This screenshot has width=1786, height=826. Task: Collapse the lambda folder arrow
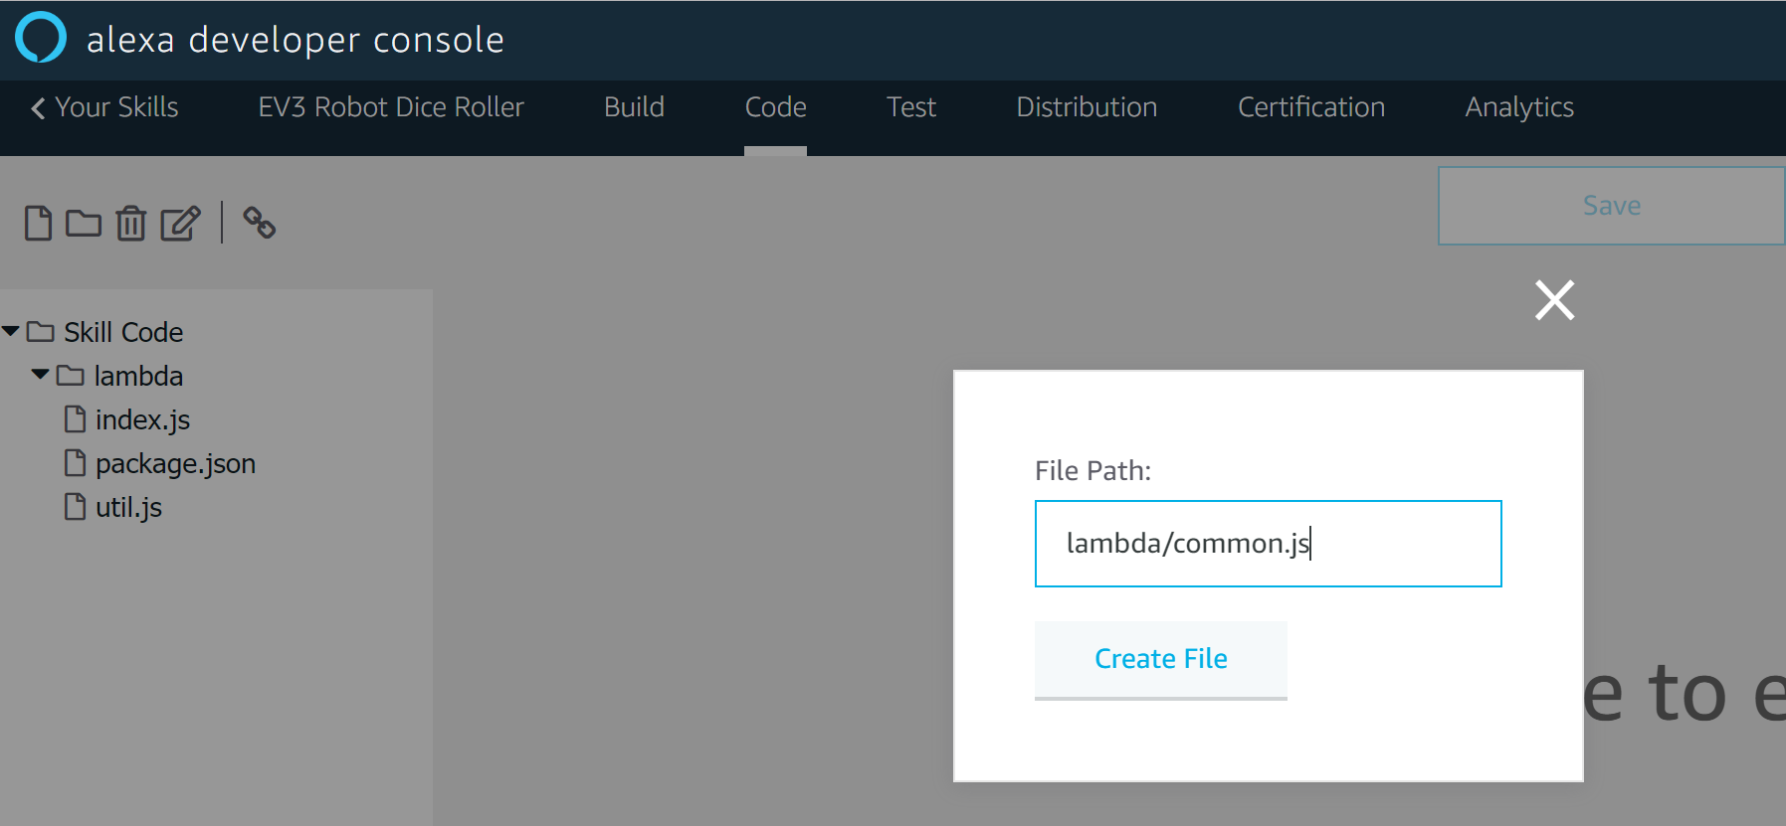tap(41, 375)
